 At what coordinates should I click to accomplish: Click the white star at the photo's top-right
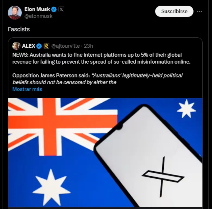click(x=186, y=109)
